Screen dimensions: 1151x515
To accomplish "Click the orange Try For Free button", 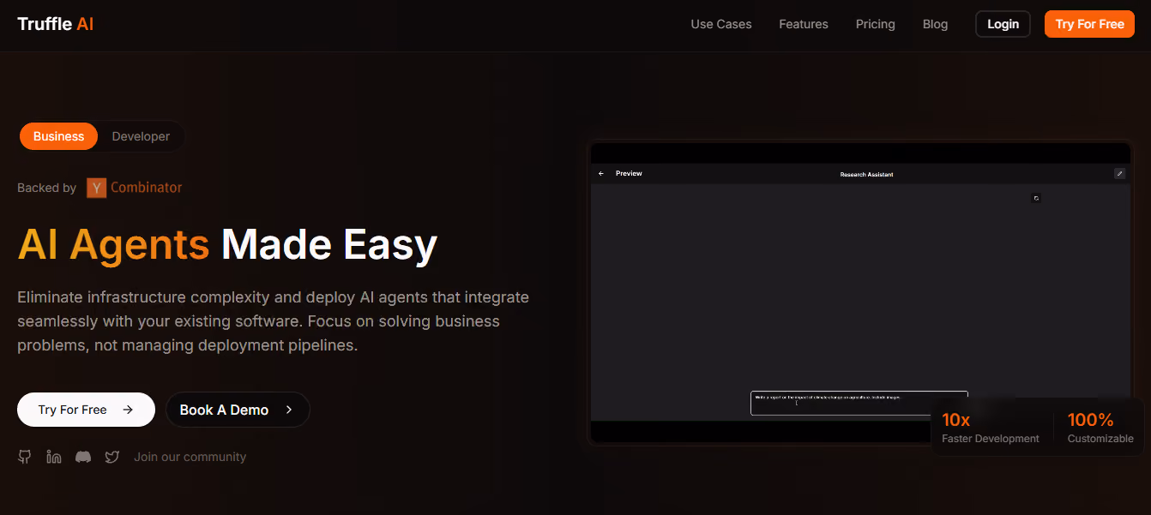I will coord(1089,24).
